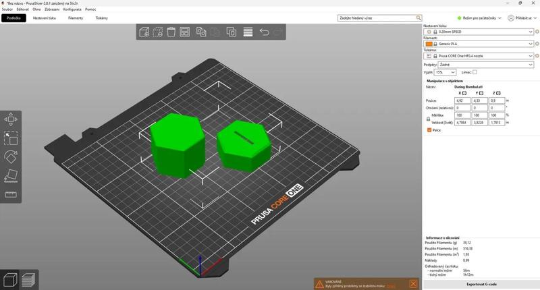Reset X axis mirror icon
Screen dimensions: 540x290
pos(464,93)
